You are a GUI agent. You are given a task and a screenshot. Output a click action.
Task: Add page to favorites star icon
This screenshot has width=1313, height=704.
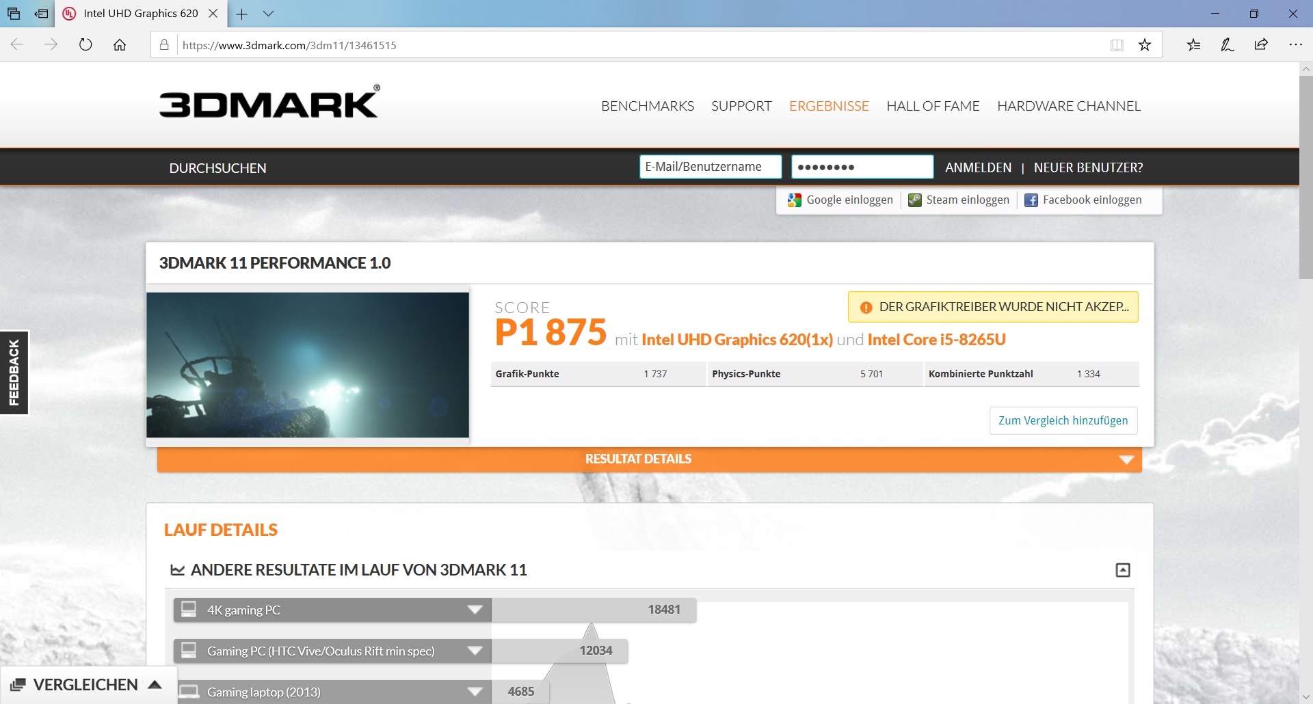pyautogui.click(x=1145, y=45)
